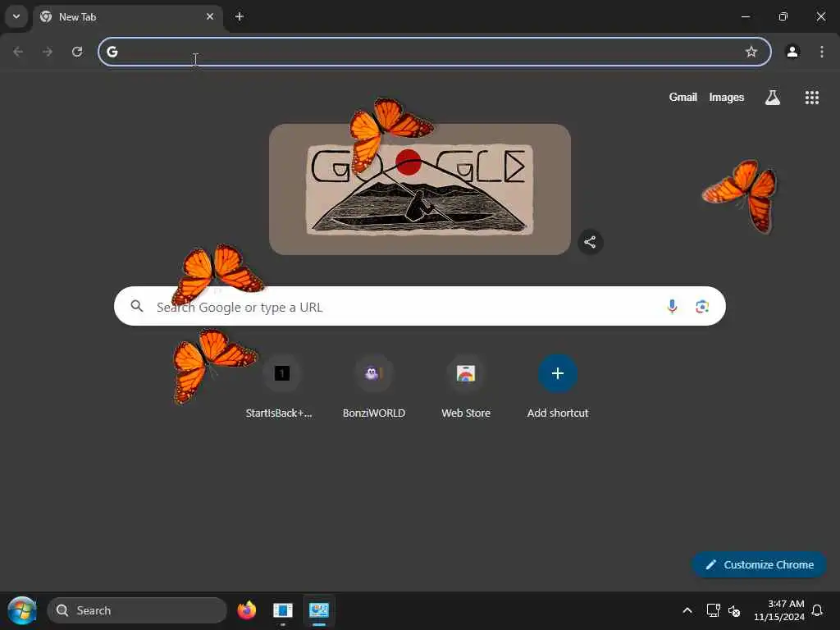840x630 pixels.
Task: Click the taskbar Search box
Action: (x=137, y=610)
